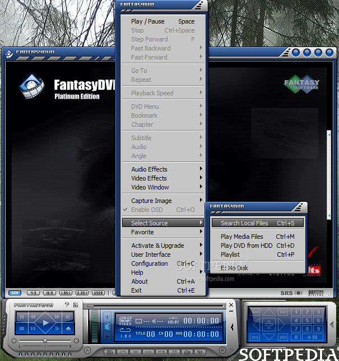The height and width of the screenshot is (361, 339).
Task: Click number 0 on the remote keypad
Action: (296, 337)
